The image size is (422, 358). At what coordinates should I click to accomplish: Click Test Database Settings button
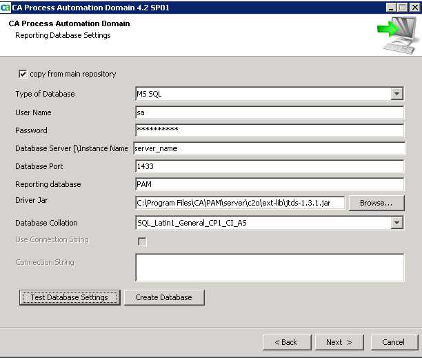(x=70, y=297)
